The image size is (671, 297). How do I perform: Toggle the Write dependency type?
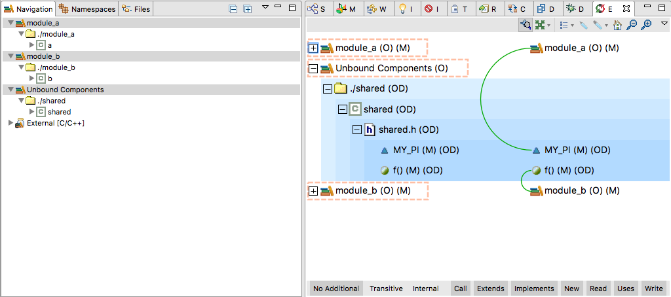point(653,288)
